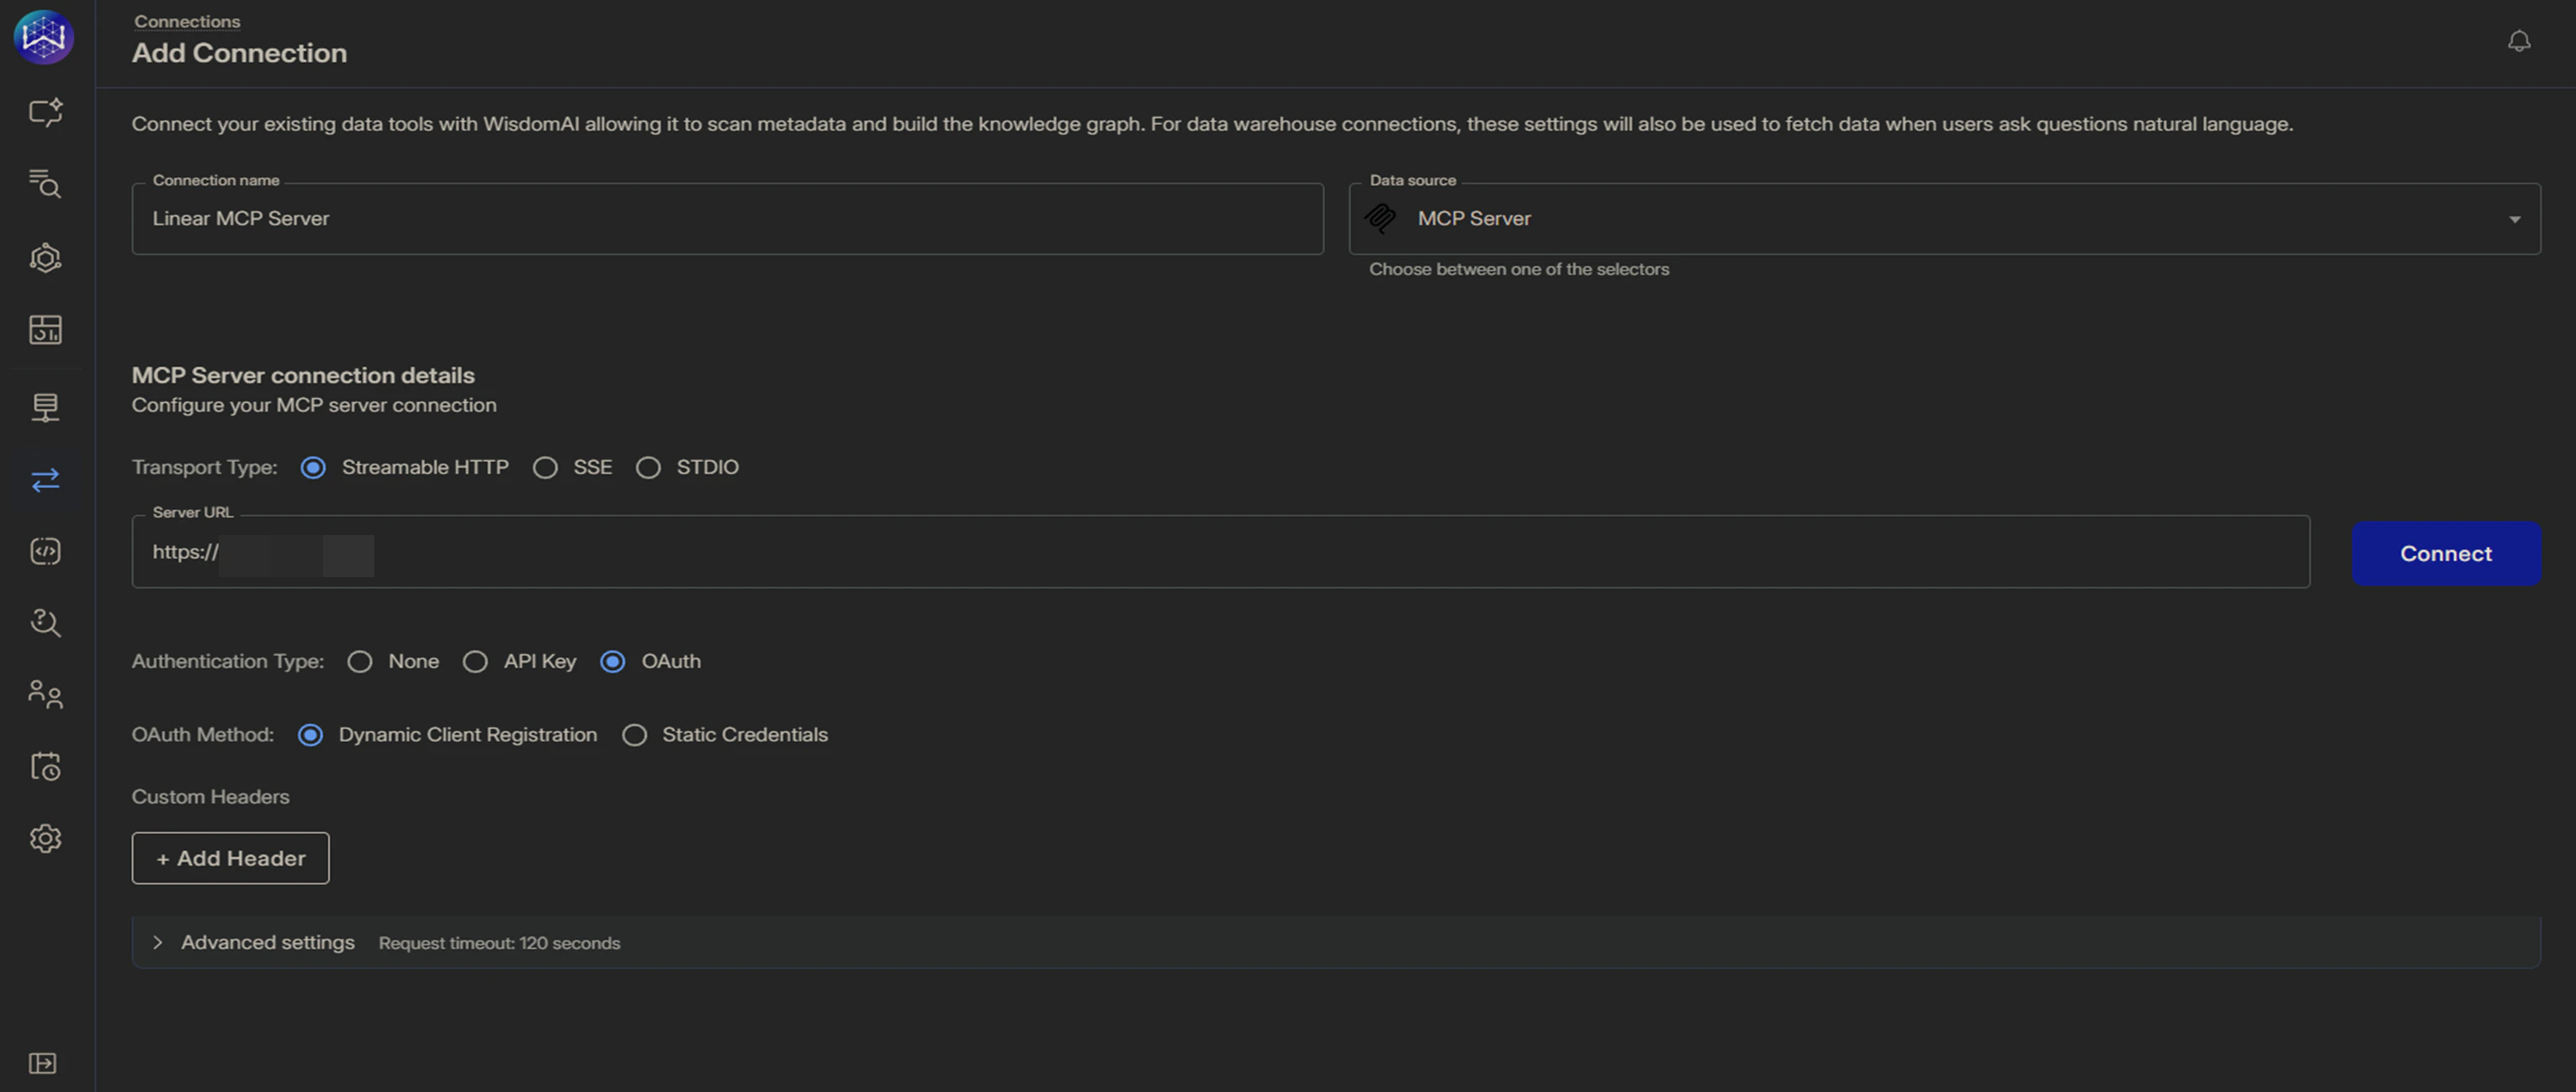Click "Request timeout: 120 seconds" text
Image resolution: width=2576 pixels, height=1092 pixels.
coord(499,943)
